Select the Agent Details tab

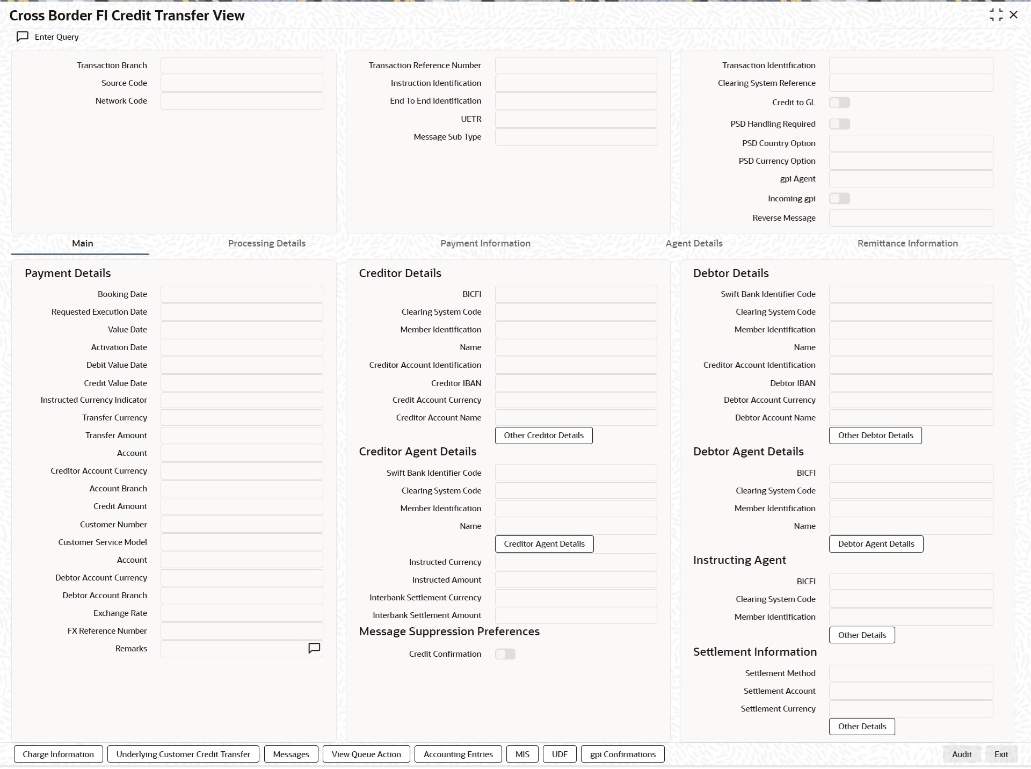click(x=694, y=243)
